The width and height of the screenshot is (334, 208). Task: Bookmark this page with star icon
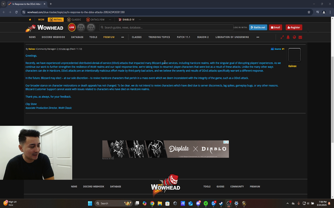pyautogui.click(x=309, y=12)
